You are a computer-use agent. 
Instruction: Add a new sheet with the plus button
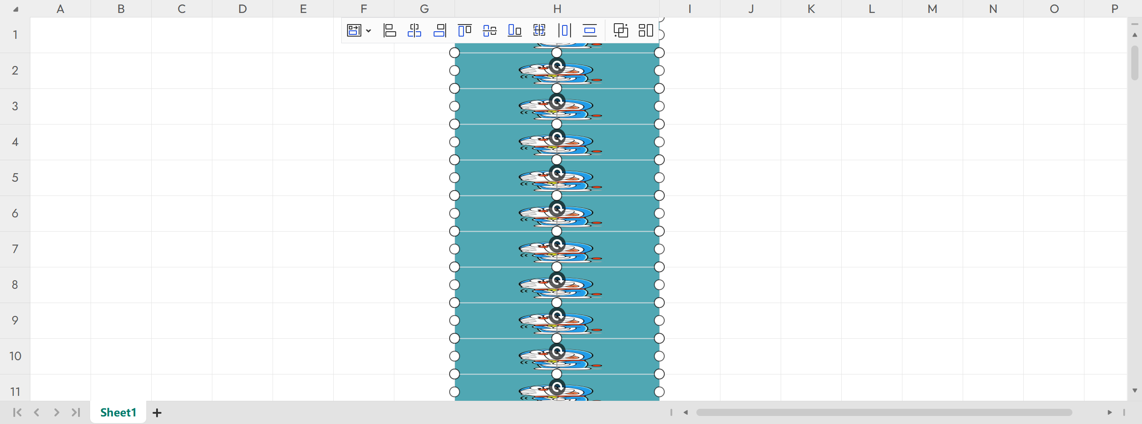click(x=157, y=413)
